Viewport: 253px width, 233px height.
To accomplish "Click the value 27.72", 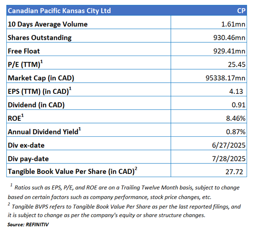I will tap(234, 172).
